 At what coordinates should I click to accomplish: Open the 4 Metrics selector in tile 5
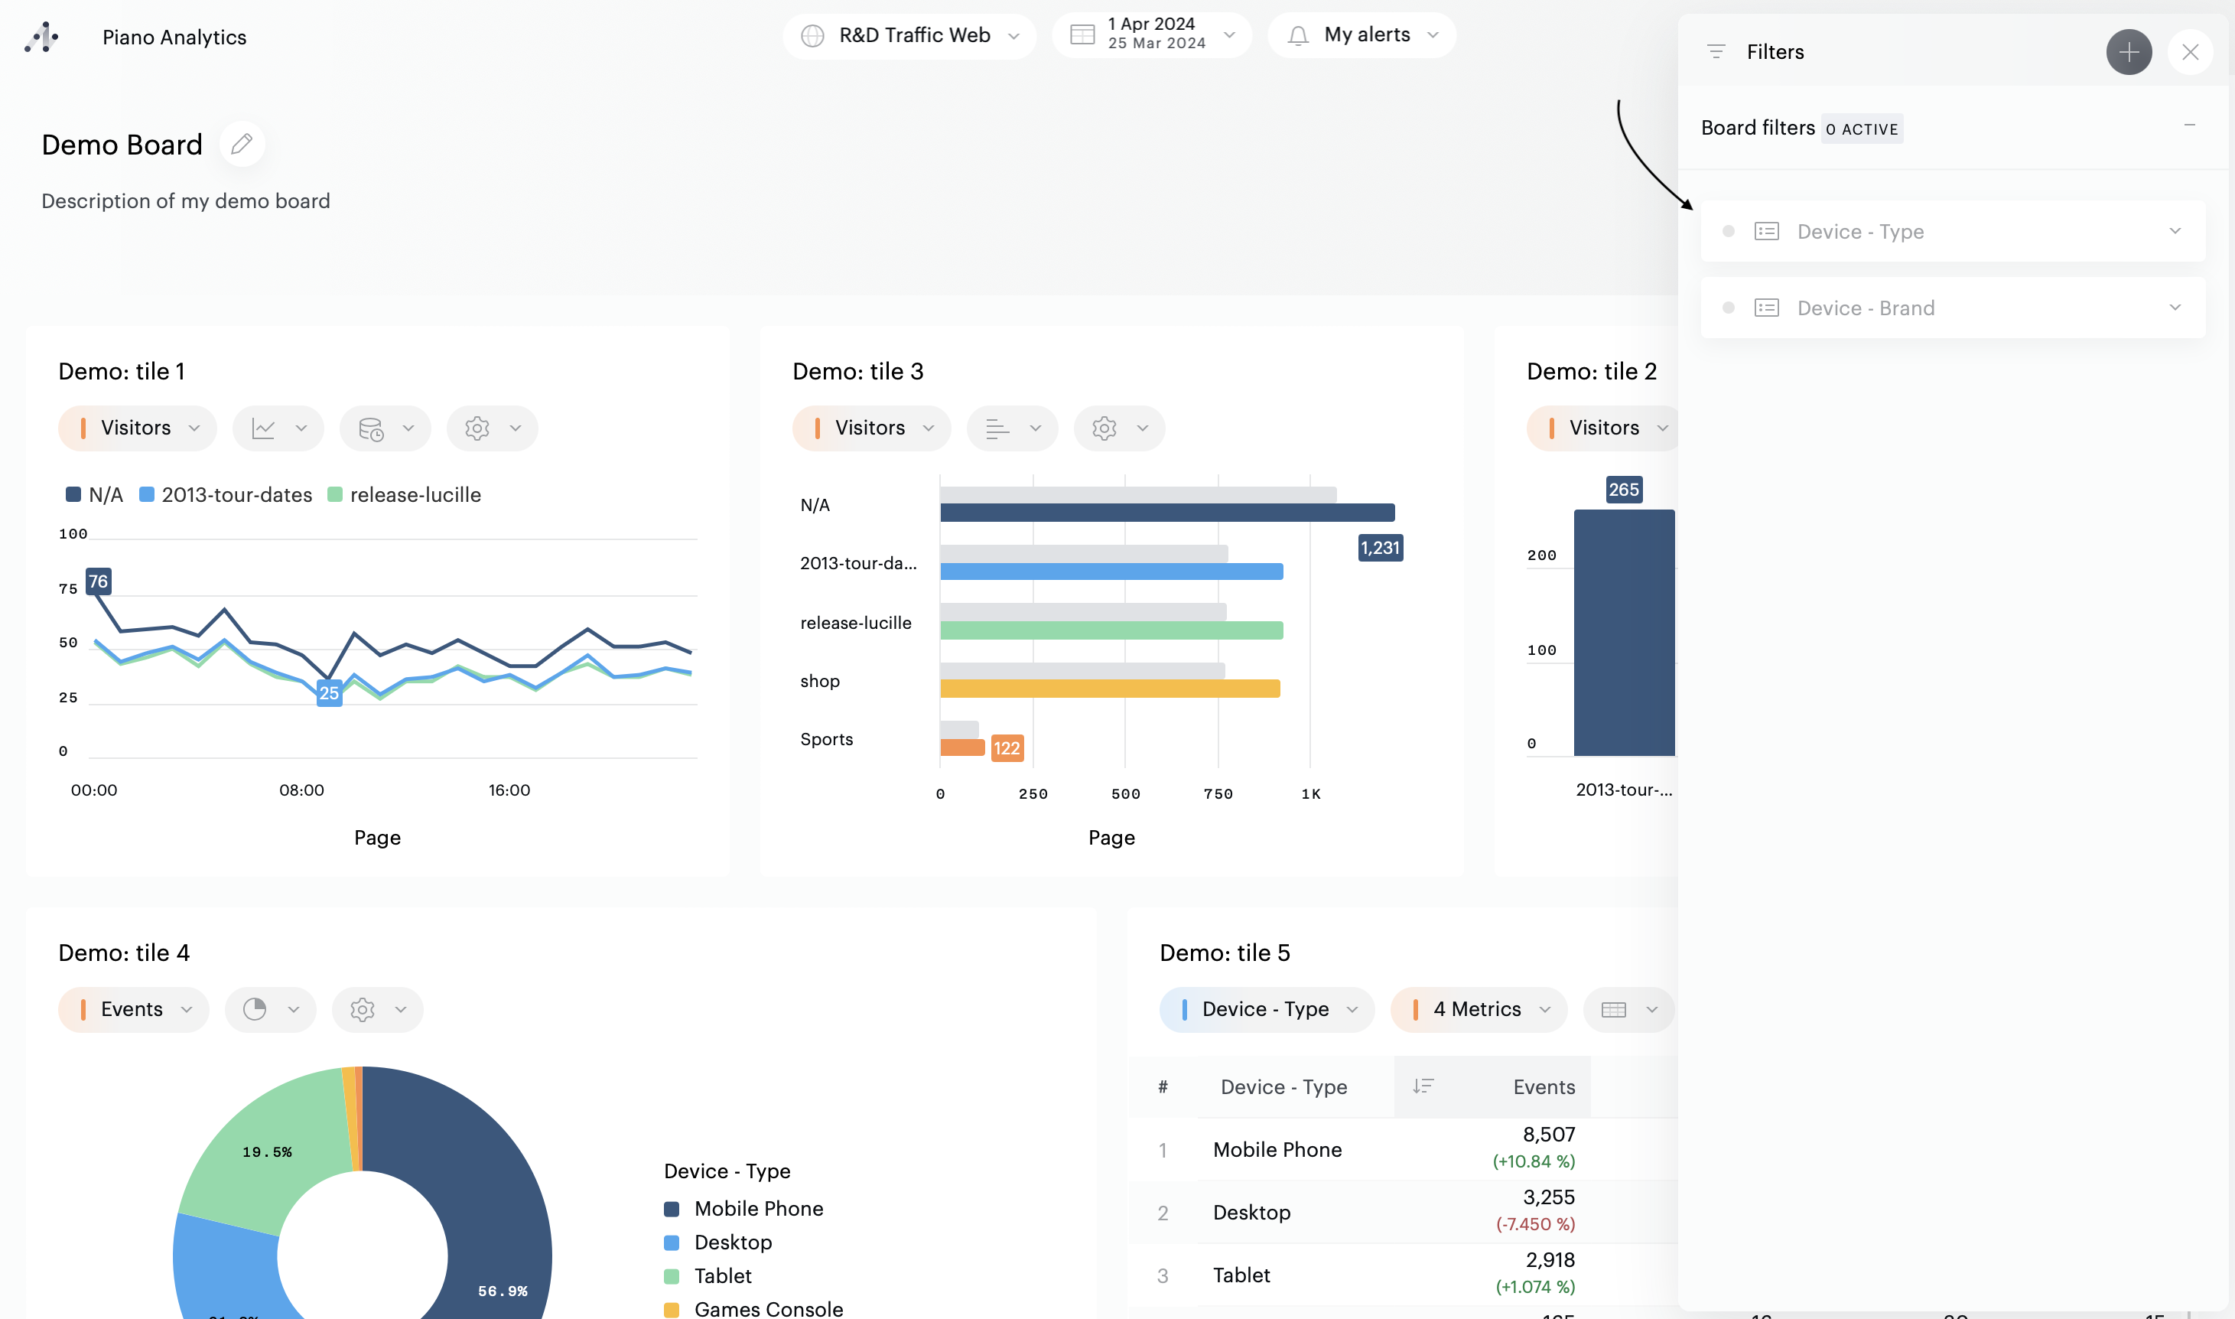point(1479,1010)
